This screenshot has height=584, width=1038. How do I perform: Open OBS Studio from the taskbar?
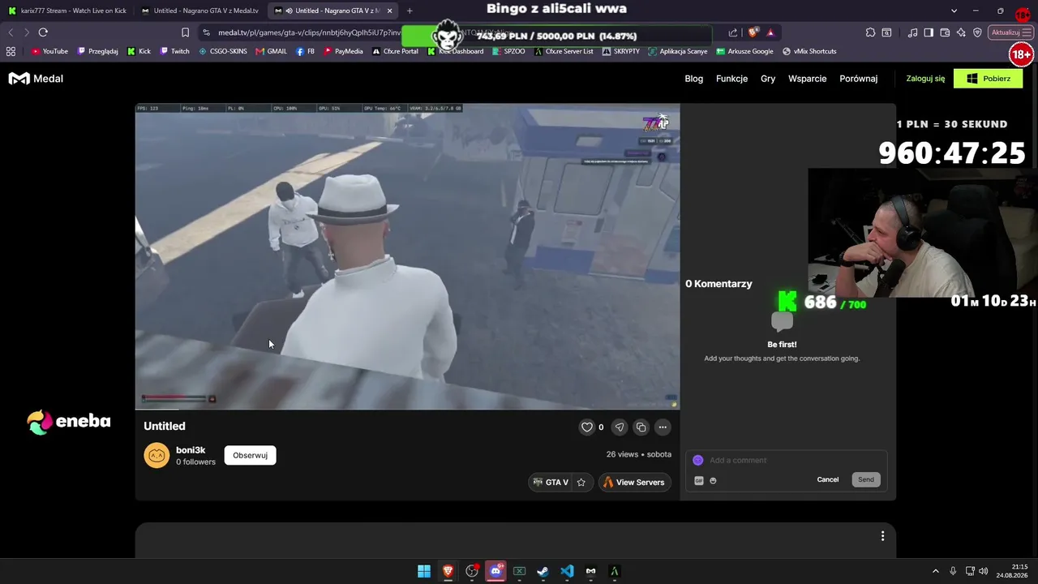pos(472,571)
